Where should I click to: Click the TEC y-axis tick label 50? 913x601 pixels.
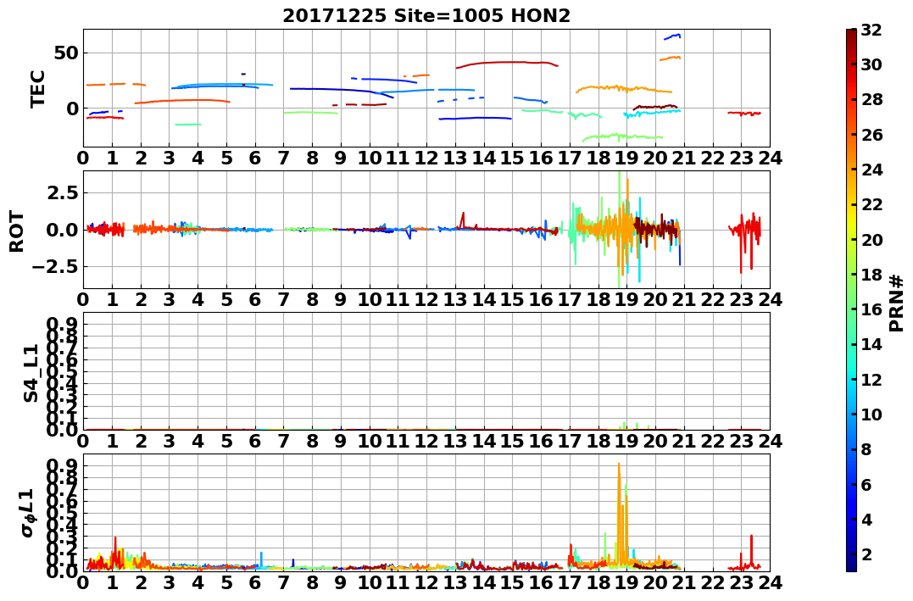(66, 53)
